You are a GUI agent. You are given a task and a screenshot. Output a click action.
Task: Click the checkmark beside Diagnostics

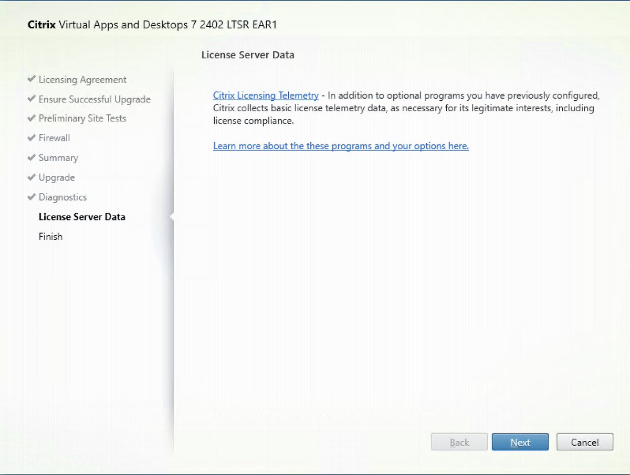coord(31,197)
